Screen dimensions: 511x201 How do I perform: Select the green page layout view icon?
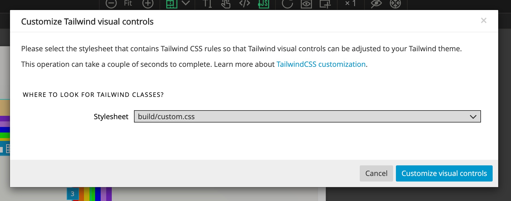click(172, 4)
